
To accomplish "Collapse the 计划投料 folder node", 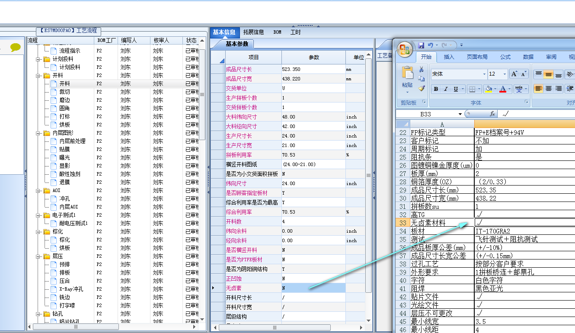I will tap(38, 59).
